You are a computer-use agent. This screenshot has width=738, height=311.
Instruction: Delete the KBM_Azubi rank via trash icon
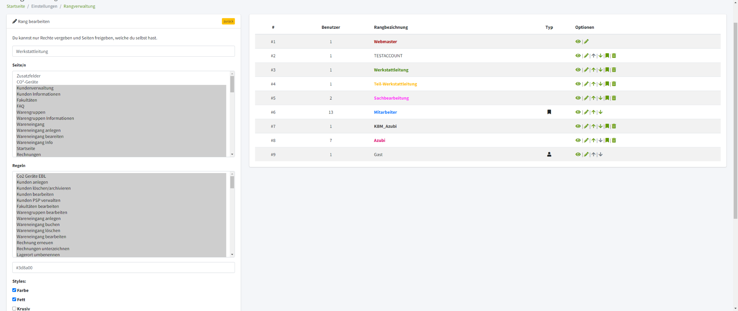[x=614, y=126]
